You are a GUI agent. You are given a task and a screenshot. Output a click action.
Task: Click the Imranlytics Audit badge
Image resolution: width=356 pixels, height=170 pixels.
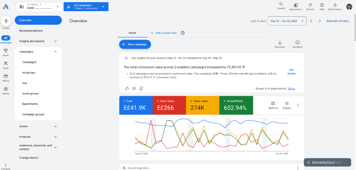tap(328, 162)
